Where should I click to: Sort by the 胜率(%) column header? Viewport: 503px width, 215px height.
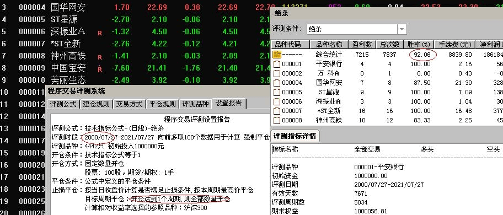point(419,44)
